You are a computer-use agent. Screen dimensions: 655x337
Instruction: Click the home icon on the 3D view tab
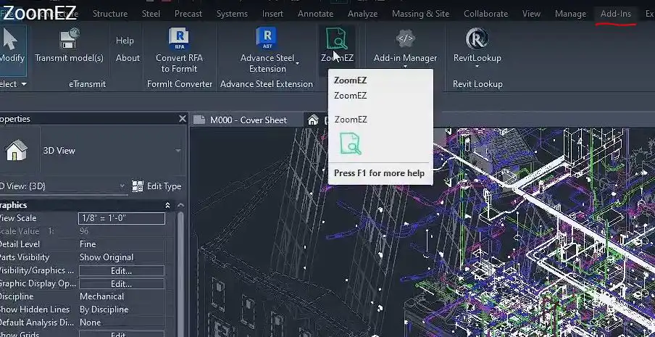click(313, 120)
